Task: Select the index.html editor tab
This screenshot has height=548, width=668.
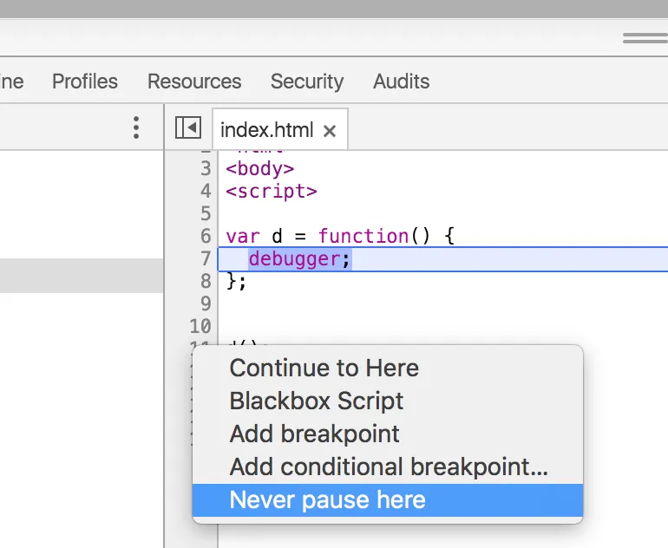Action: 266,130
